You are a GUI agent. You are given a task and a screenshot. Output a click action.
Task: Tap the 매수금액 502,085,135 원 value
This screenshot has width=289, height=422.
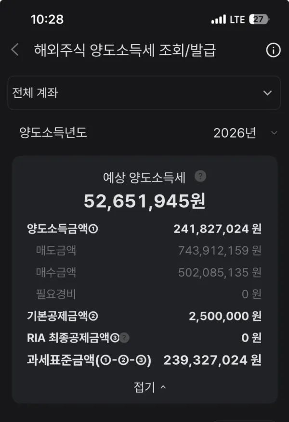coord(220,272)
